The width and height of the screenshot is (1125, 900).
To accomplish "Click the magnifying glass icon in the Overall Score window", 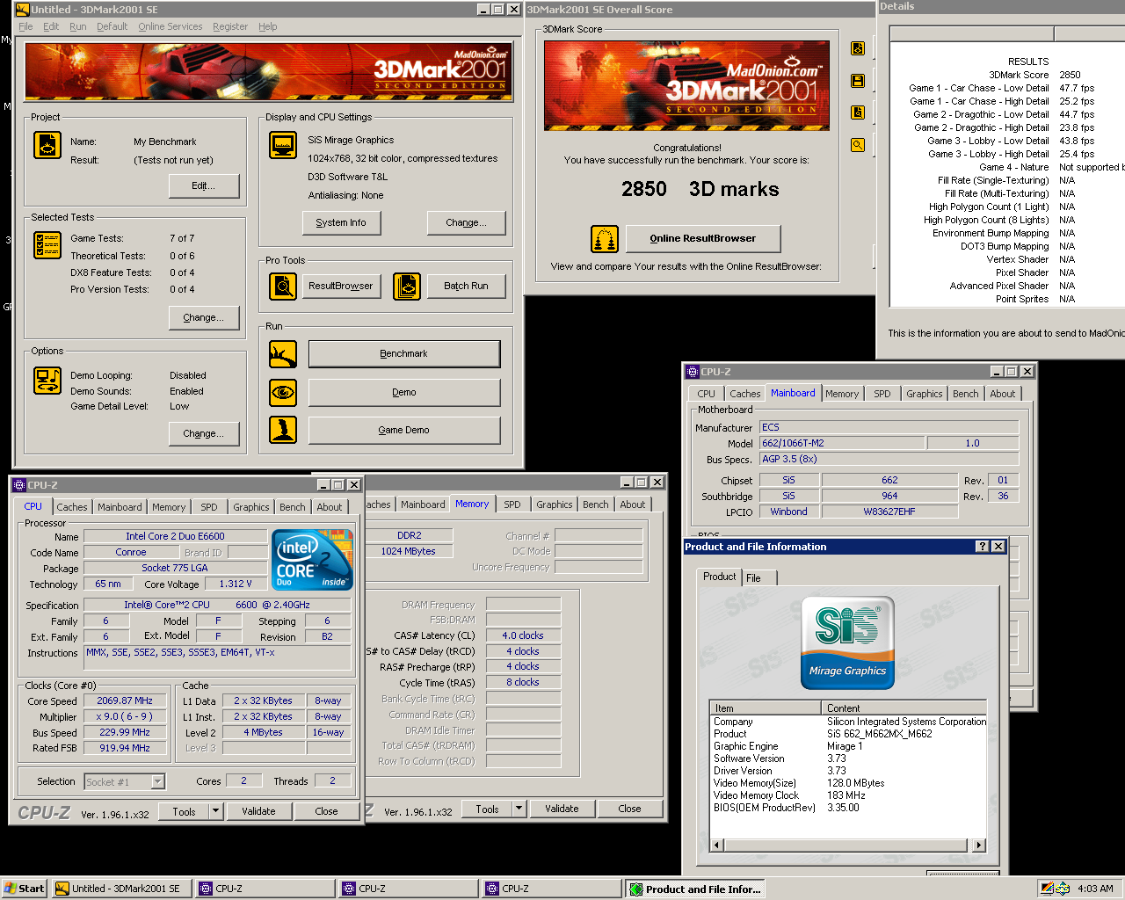I will coord(858,145).
